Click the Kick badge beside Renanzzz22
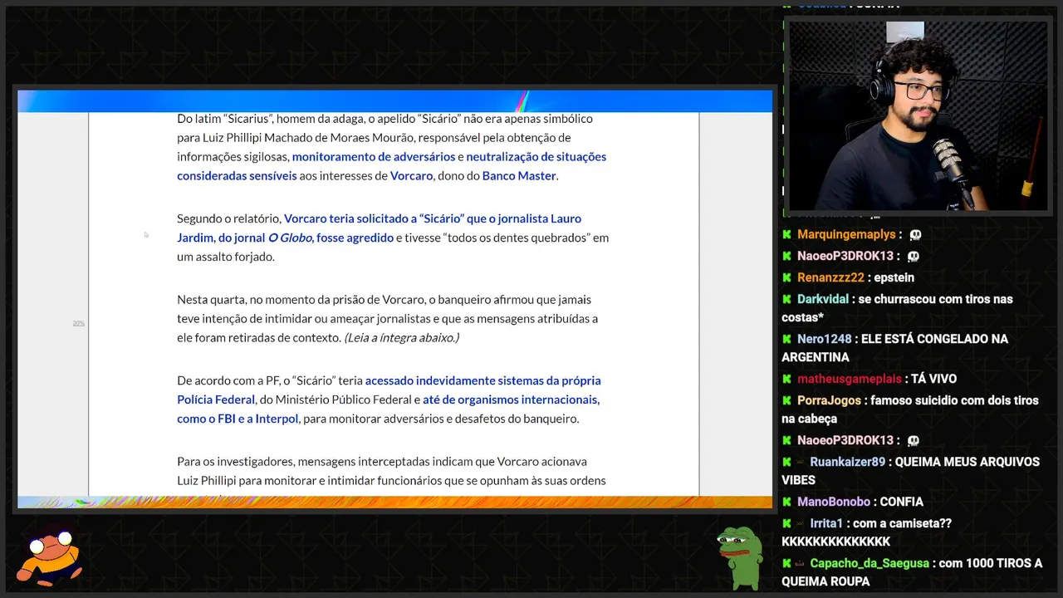The height and width of the screenshot is (598, 1063). (x=786, y=277)
